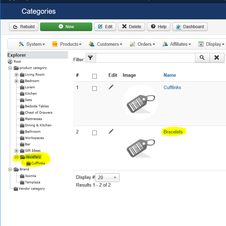Screen dimensions: 226x226
Task: Open the Products menu
Action: 67,44
